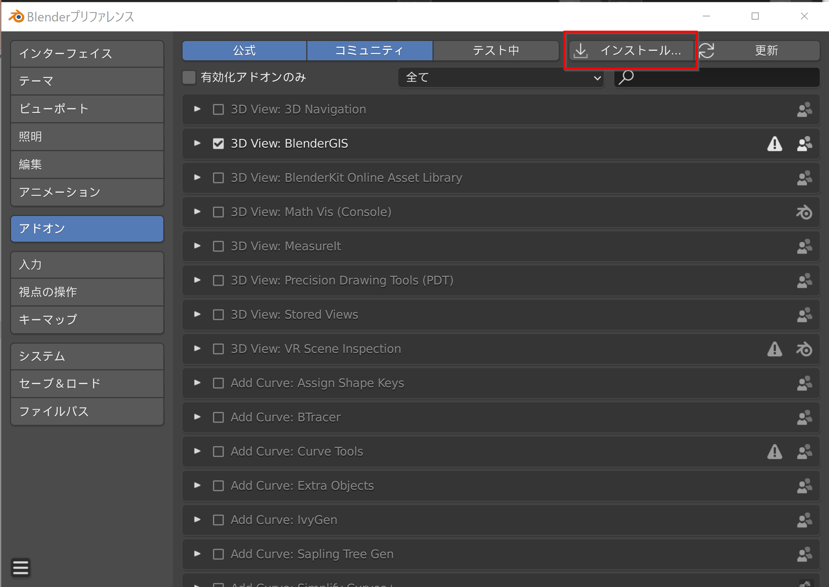Expand the Stored Views addon details
The height and width of the screenshot is (587, 829).
point(197,314)
